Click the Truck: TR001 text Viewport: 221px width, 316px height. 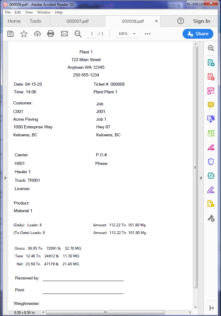click(x=27, y=180)
